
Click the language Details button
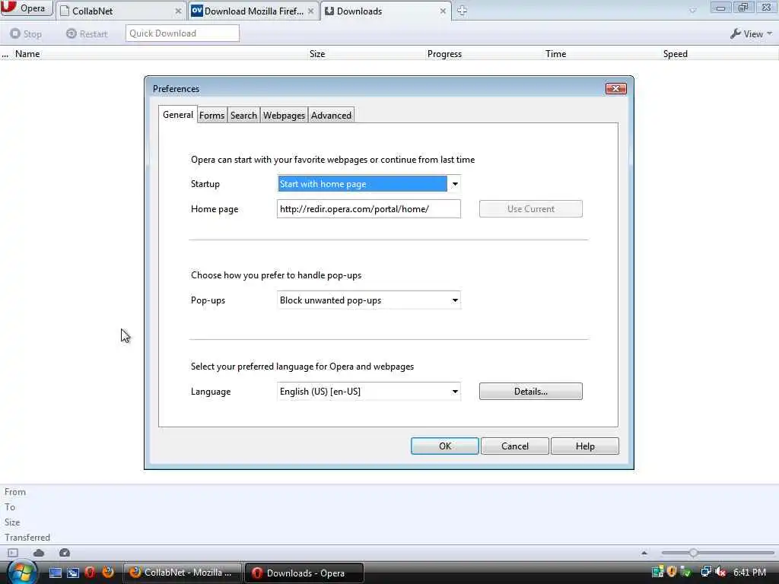pyautogui.click(x=530, y=392)
